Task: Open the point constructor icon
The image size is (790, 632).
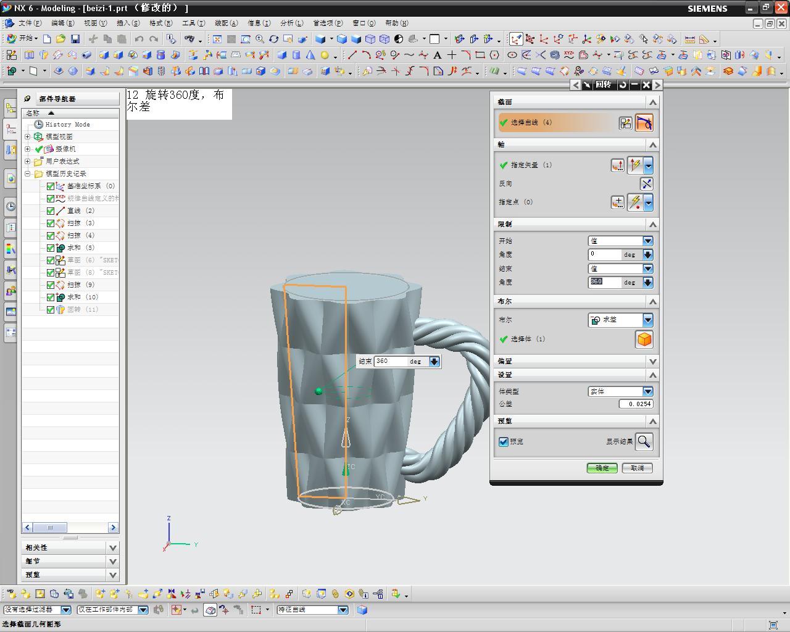Action: tap(617, 202)
